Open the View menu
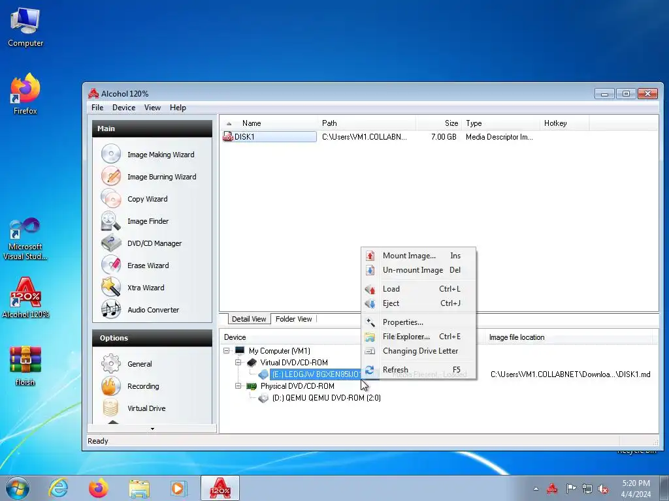 152,108
